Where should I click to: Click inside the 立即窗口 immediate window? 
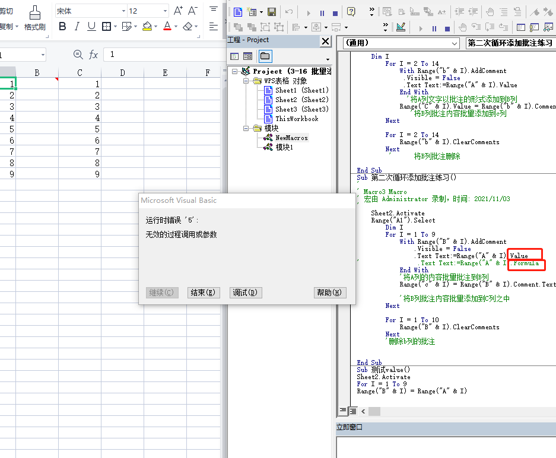446,447
